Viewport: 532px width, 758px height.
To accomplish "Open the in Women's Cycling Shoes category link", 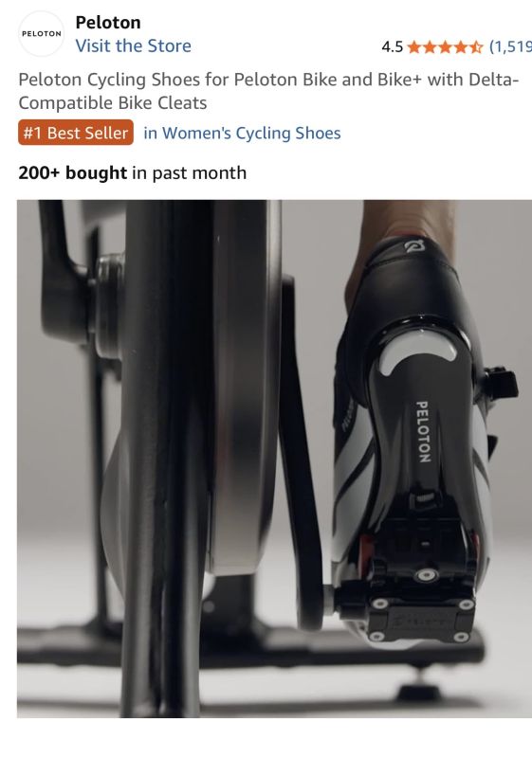I will click(242, 133).
